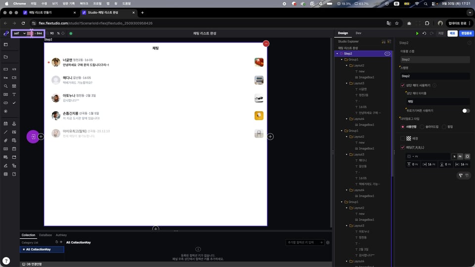Viewport: 475px width, 267px height.
Task: Click the 배포 deploy button
Action: click(x=452, y=33)
